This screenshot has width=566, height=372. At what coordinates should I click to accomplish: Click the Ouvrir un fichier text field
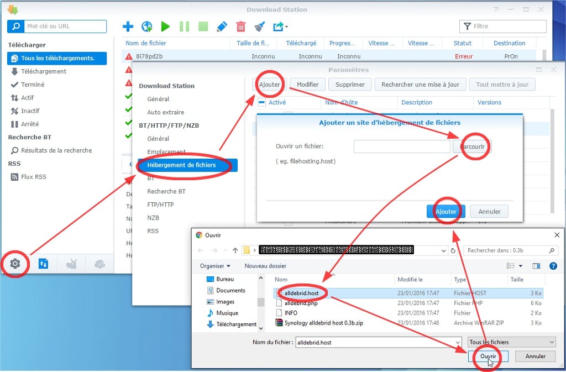pyautogui.click(x=402, y=146)
